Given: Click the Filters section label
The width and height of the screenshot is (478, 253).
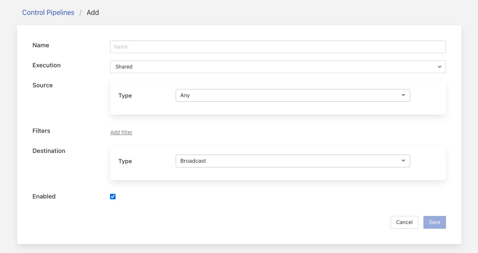Looking at the screenshot, I should [41, 131].
